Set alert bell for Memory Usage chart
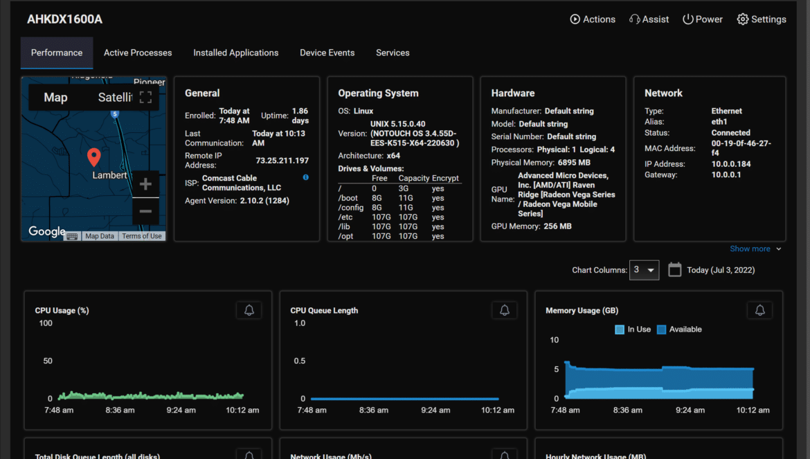The image size is (810, 459). [x=760, y=310]
